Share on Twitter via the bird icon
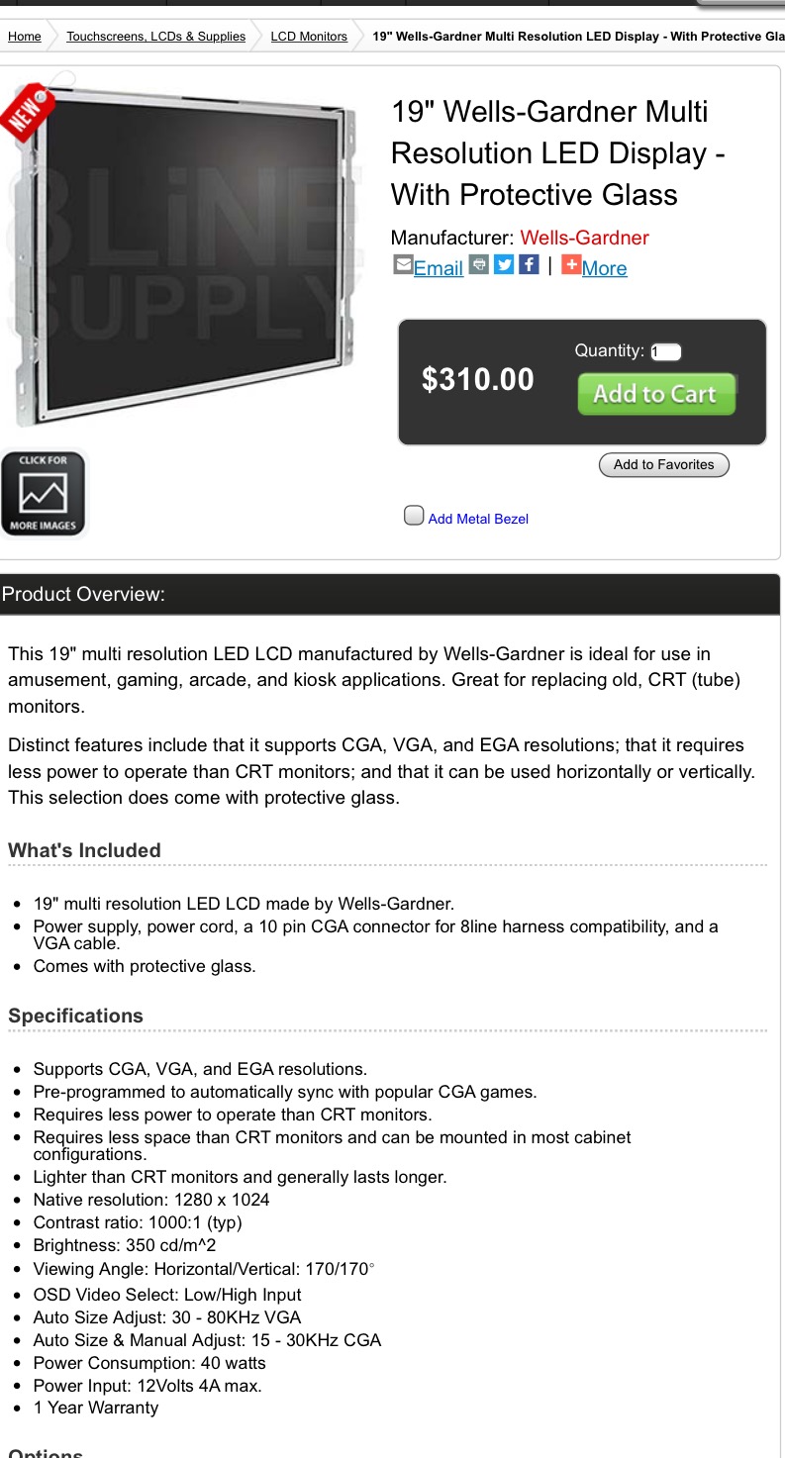 click(x=504, y=265)
